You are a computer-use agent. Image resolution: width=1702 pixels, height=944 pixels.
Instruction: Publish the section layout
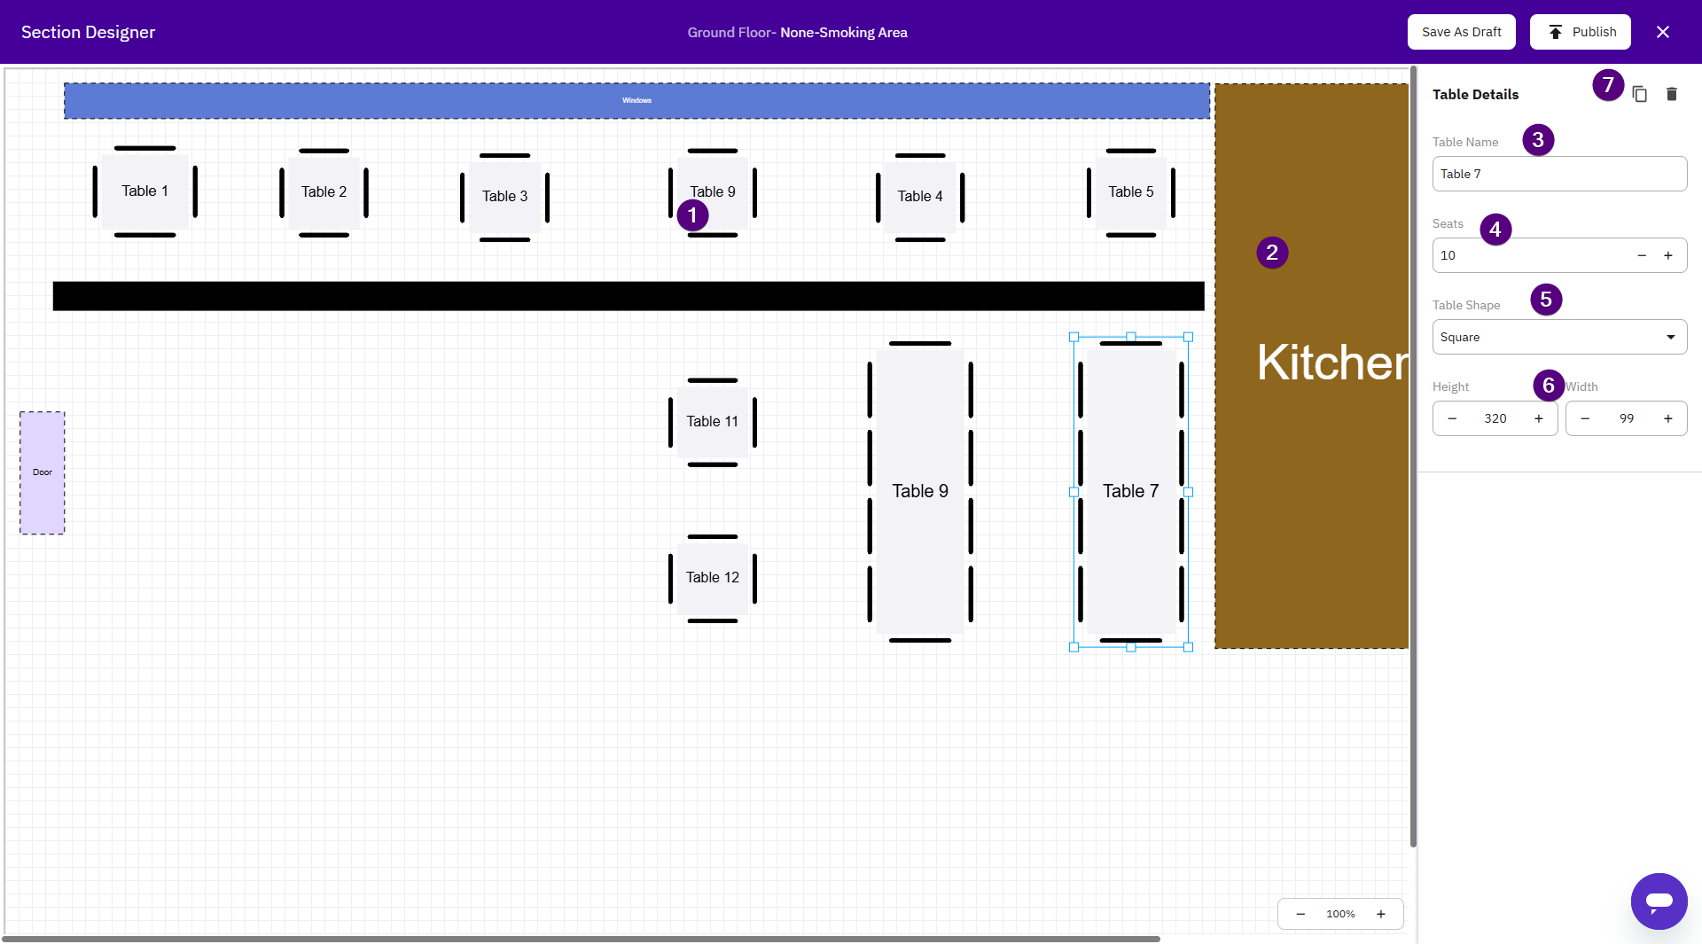click(1580, 32)
